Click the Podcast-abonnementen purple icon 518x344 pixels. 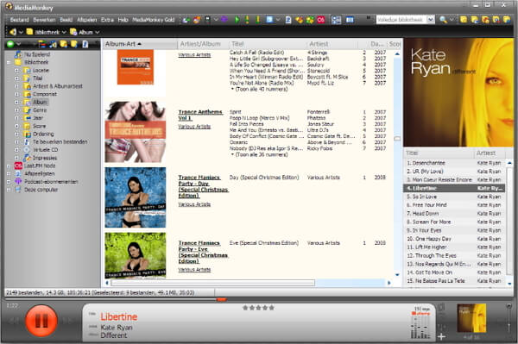point(18,181)
